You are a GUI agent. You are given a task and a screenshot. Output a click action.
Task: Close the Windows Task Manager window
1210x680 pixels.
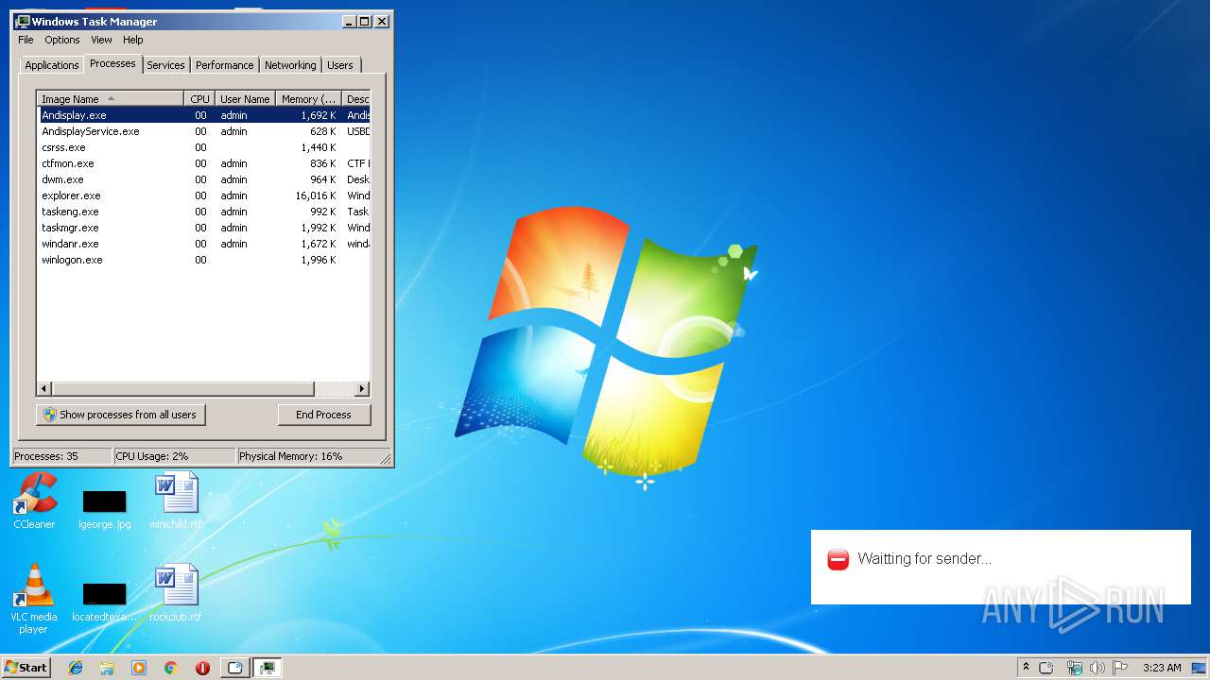[x=382, y=22]
